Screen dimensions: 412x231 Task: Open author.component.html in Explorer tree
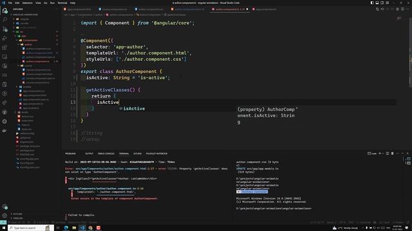[x=39, y=53]
